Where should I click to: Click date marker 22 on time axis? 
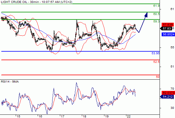click(x=129, y=116)
